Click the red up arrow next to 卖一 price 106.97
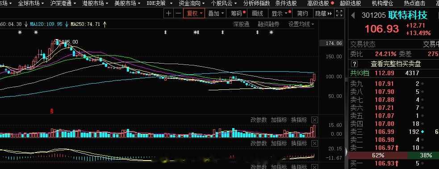This screenshot has width=439, height=169. (x=397, y=148)
